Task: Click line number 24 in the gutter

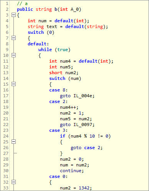Action: click(6, 136)
